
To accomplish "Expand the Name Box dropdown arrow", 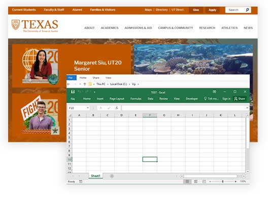I will (x=88, y=108).
